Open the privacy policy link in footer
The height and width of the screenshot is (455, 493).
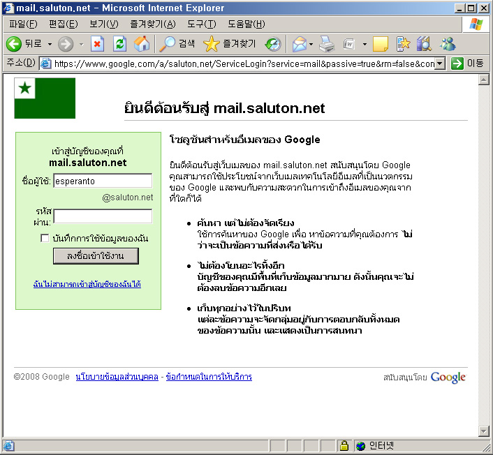point(117,376)
